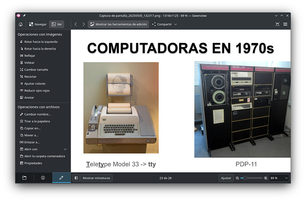Go to the previous image arrow

coord(76,24)
